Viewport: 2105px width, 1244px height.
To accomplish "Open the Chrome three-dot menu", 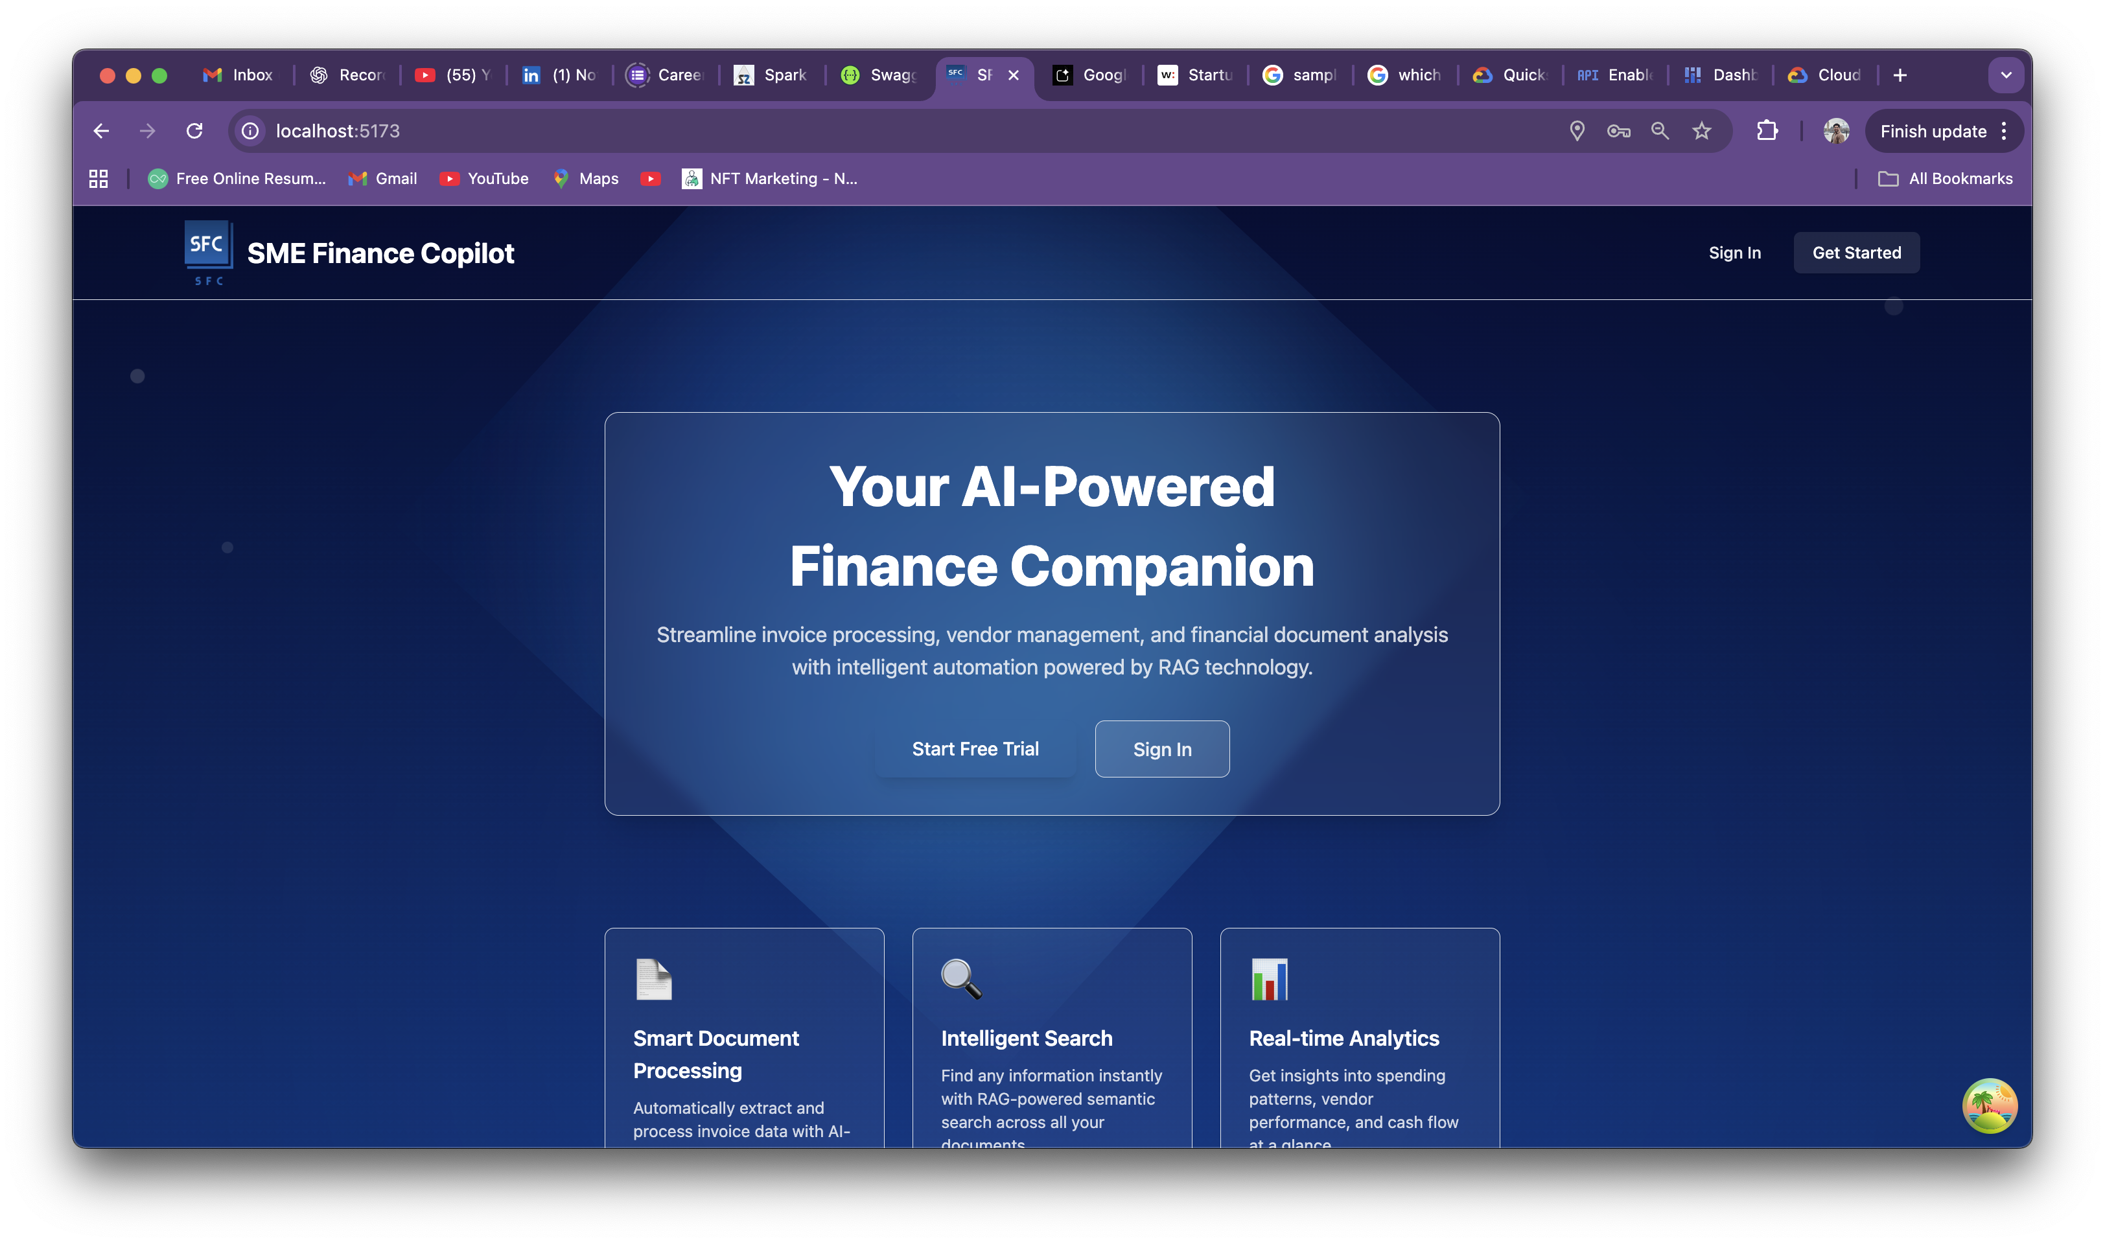I will pyautogui.click(x=2003, y=131).
